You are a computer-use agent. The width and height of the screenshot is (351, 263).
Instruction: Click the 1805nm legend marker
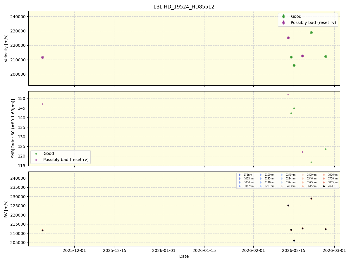pyautogui.click(x=324, y=182)
